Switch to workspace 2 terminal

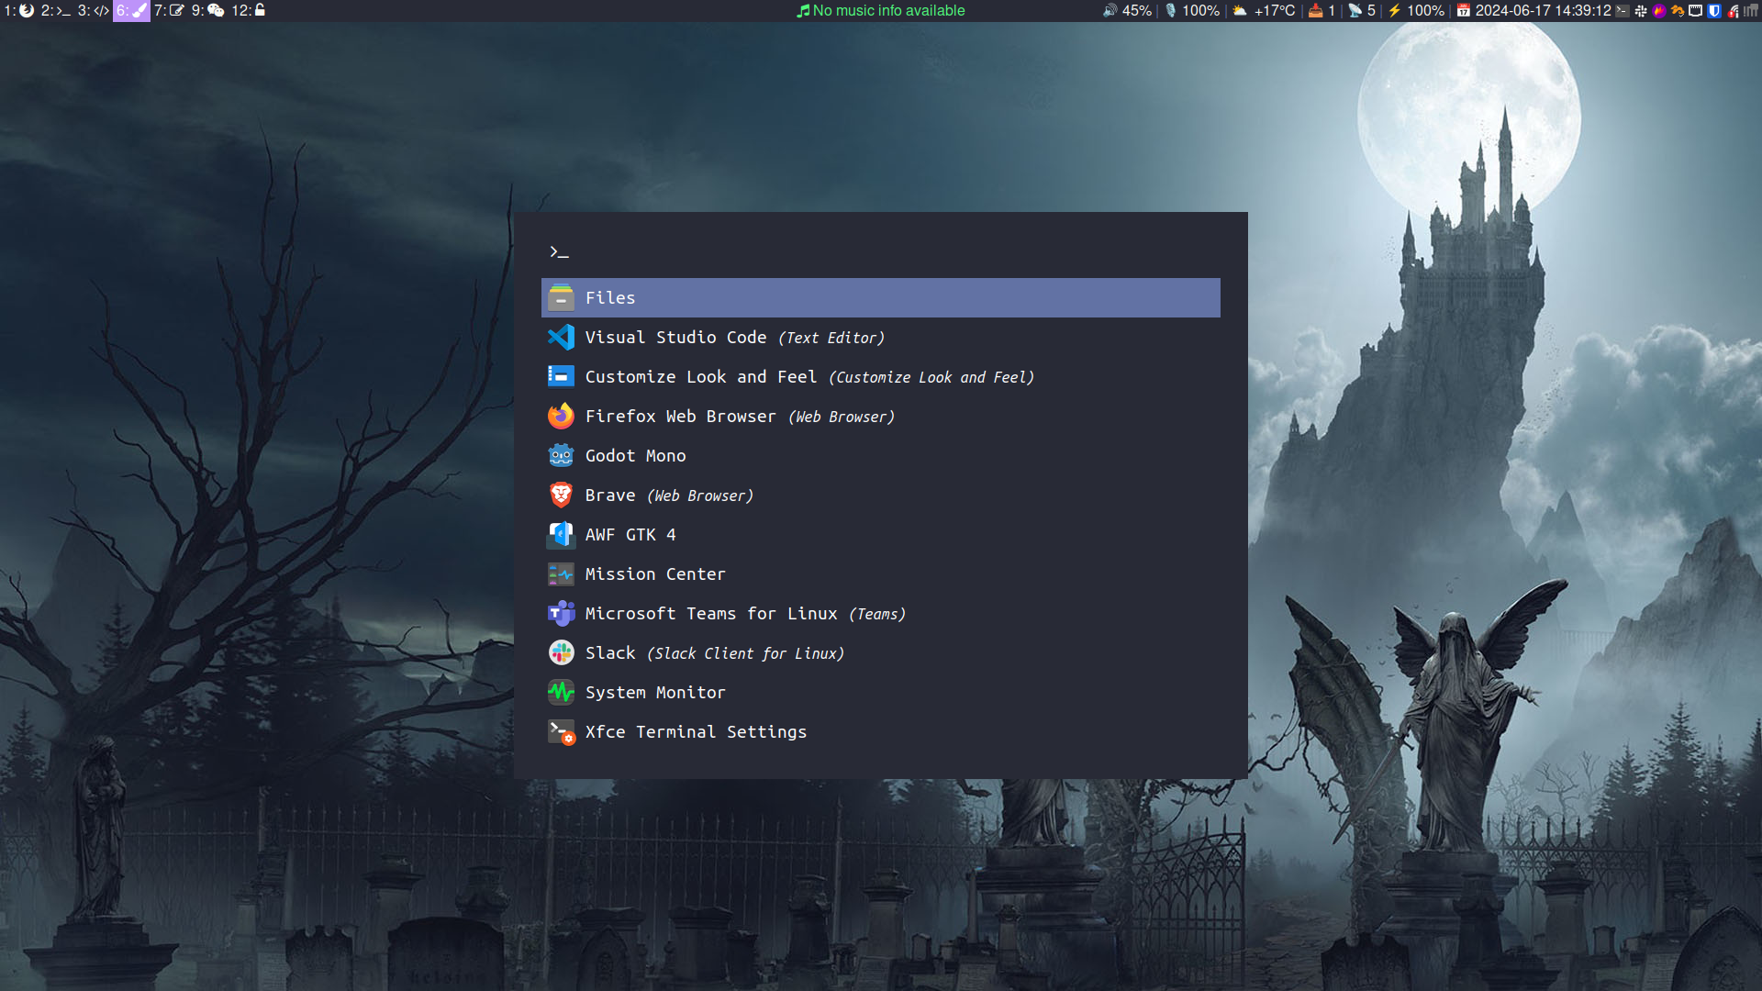[56, 10]
